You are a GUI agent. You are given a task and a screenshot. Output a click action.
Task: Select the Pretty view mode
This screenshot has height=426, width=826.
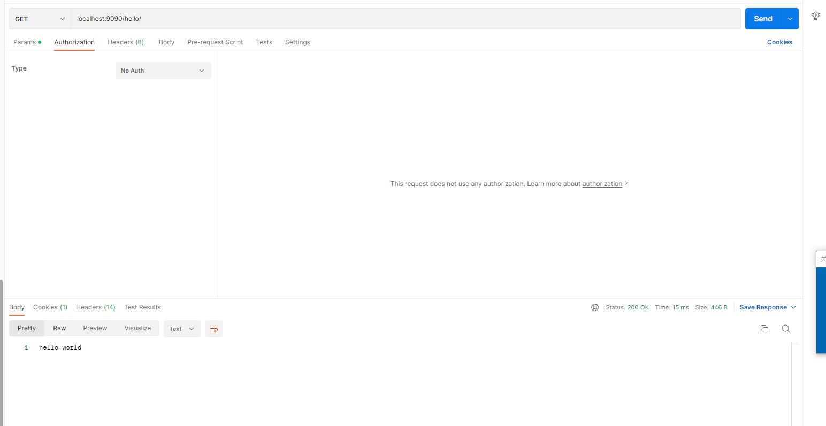(27, 328)
